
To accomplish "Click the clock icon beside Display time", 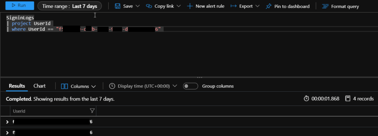I will [x=112, y=86].
